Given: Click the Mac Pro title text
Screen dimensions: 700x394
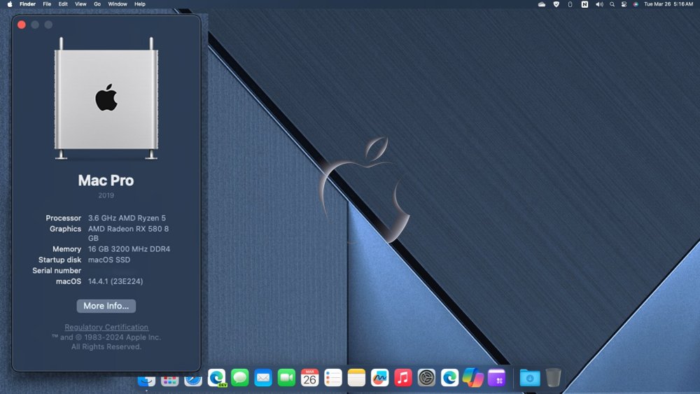Looking at the screenshot, I should pos(106,181).
